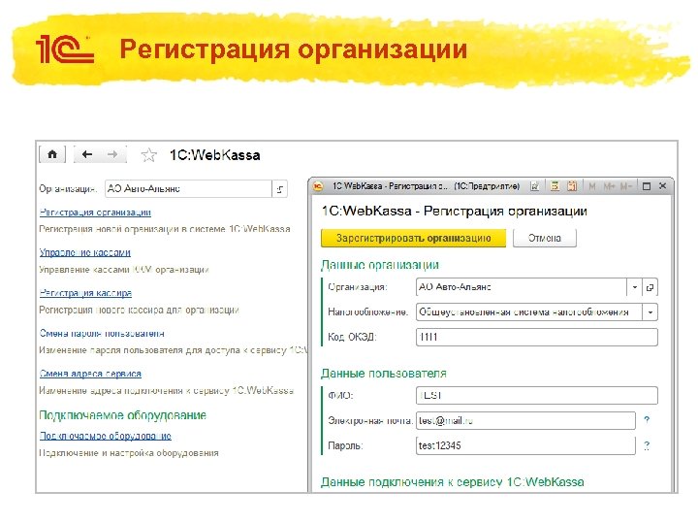The width and height of the screenshot is (698, 524).
Task: Click the M memory button in title bar
Action: [592, 186]
